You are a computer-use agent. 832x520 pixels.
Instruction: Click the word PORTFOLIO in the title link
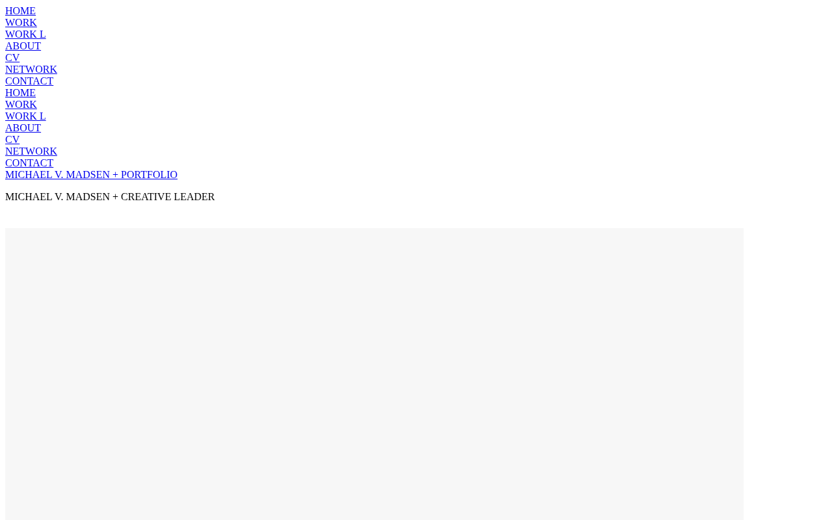[x=149, y=175]
